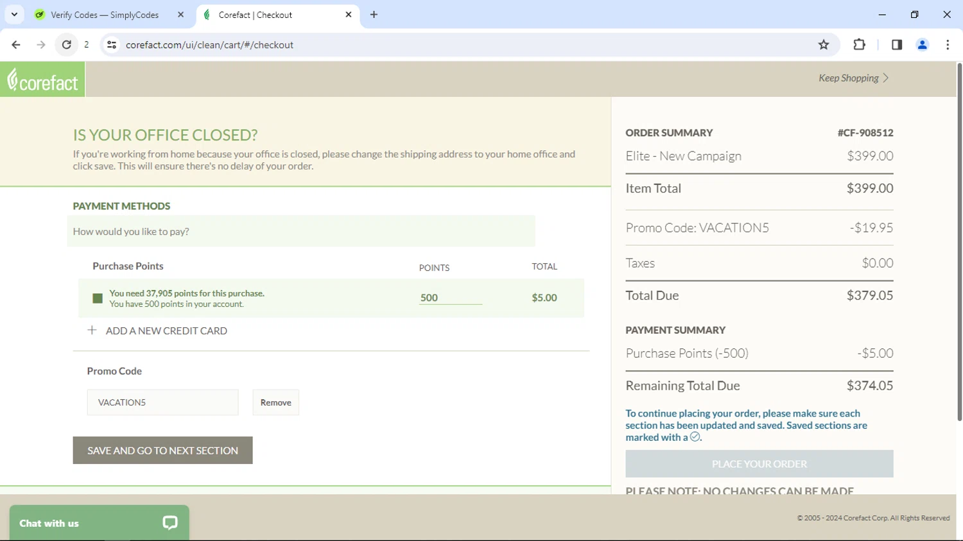The image size is (963, 541).
Task: Click Save and Go to Next Section
Action: (162, 451)
